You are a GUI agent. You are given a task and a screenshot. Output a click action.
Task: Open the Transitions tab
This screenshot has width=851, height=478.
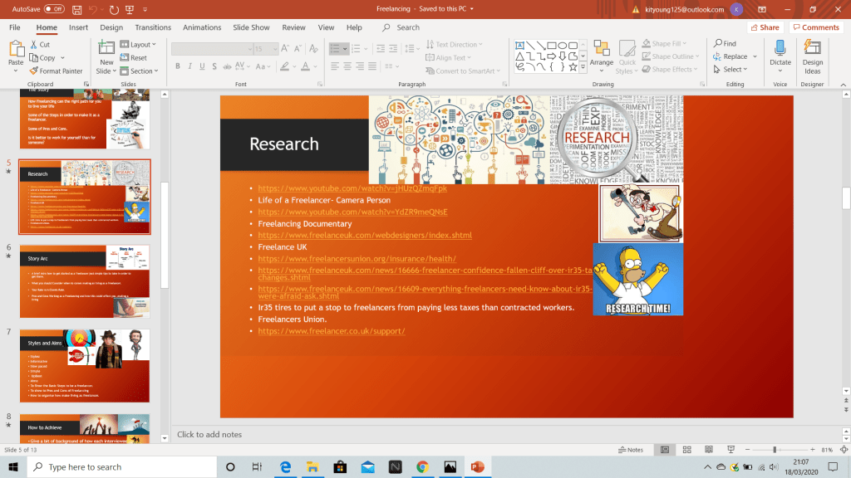pyautogui.click(x=152, y=27)
